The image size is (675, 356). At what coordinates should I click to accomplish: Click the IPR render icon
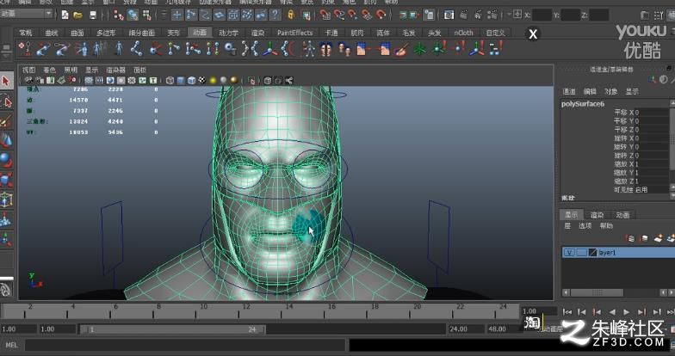(478, 15)
